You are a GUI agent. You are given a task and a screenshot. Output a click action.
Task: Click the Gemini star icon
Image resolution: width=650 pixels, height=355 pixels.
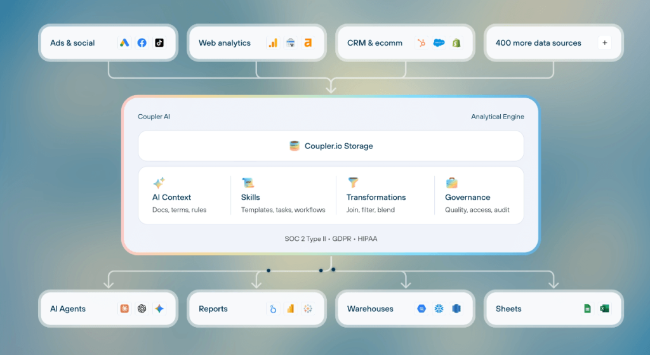159,309
